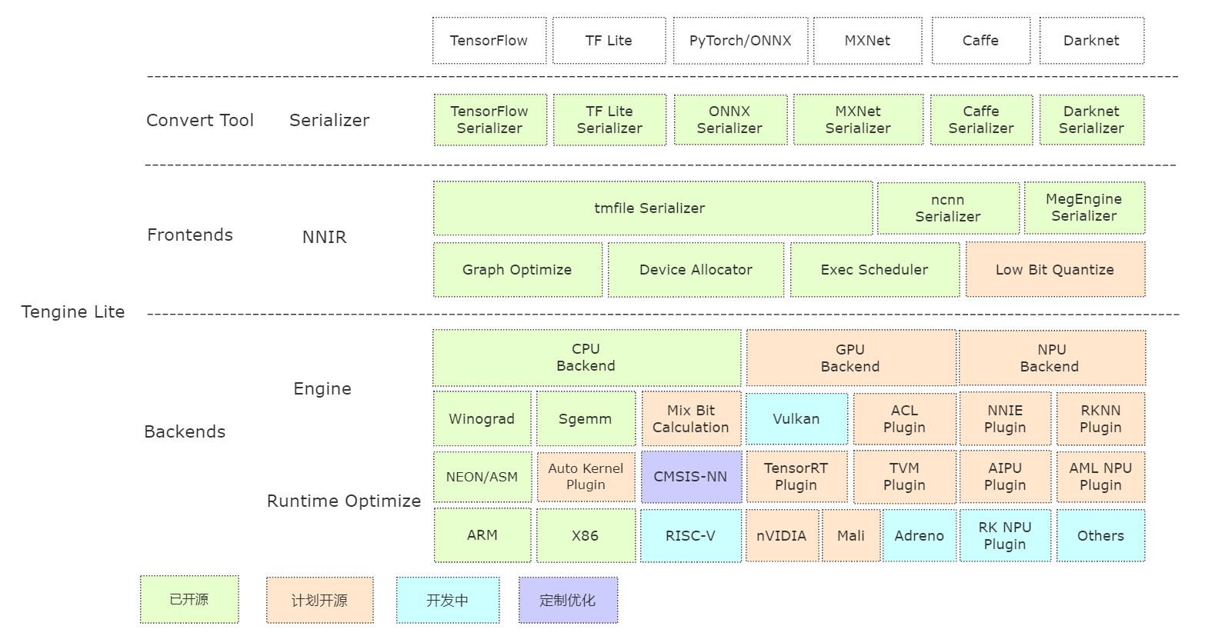Select the TVM Plugin box

click(x=904, y=477)
